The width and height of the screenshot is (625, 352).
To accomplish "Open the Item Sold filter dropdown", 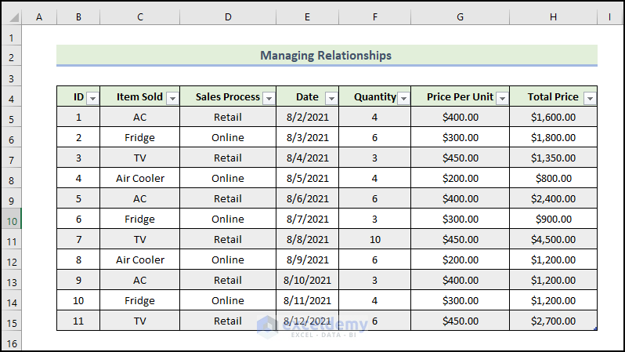I will click(172, 98).
